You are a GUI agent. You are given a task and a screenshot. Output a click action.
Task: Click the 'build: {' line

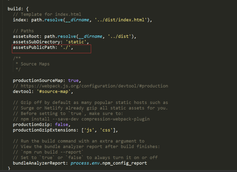click(x=18, y=9)
